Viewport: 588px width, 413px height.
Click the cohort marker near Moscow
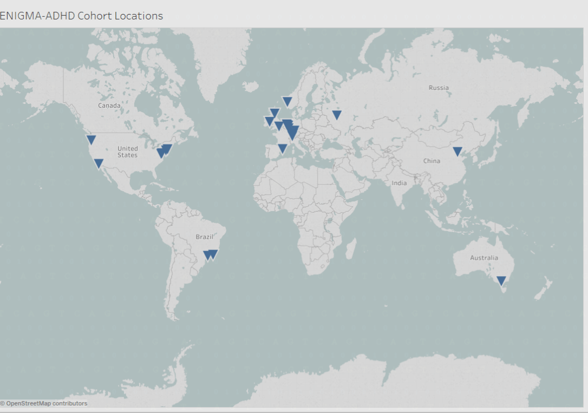click(x=337, y=114)
